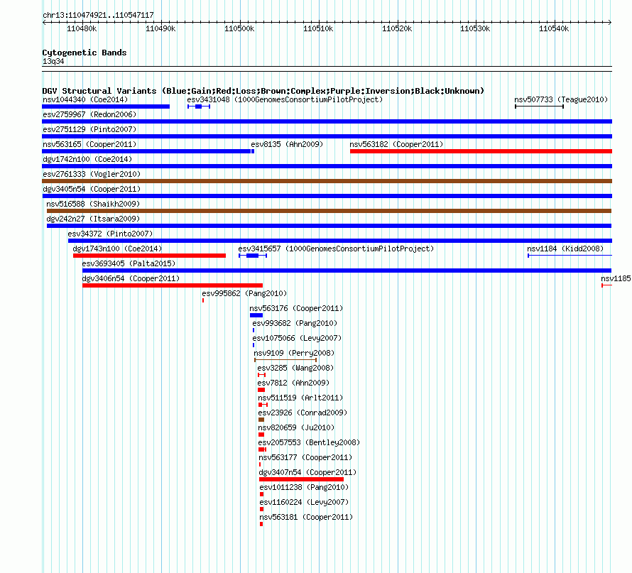Click nsv516588 (Shaikh2009) label

click(93, 204)
